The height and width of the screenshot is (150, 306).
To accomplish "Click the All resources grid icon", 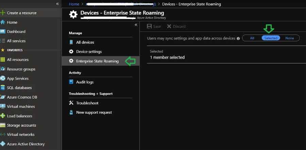I will [3, 60].
